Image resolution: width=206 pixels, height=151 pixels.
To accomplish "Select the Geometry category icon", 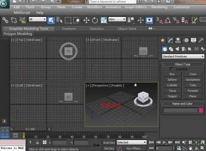I will click(164, 49).
